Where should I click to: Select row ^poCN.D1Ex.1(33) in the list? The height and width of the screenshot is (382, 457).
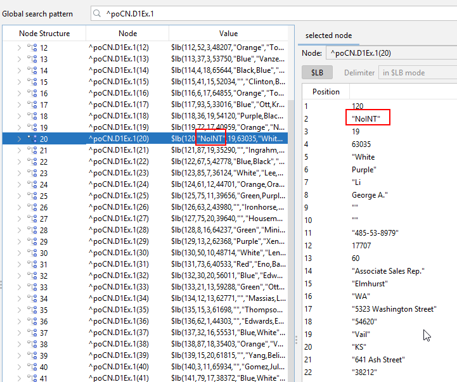(119, 287)
